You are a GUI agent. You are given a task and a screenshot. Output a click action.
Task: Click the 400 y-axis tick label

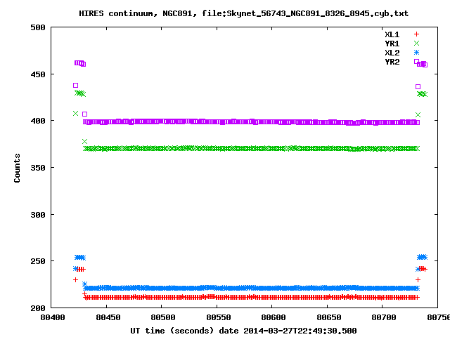point(38,121)
